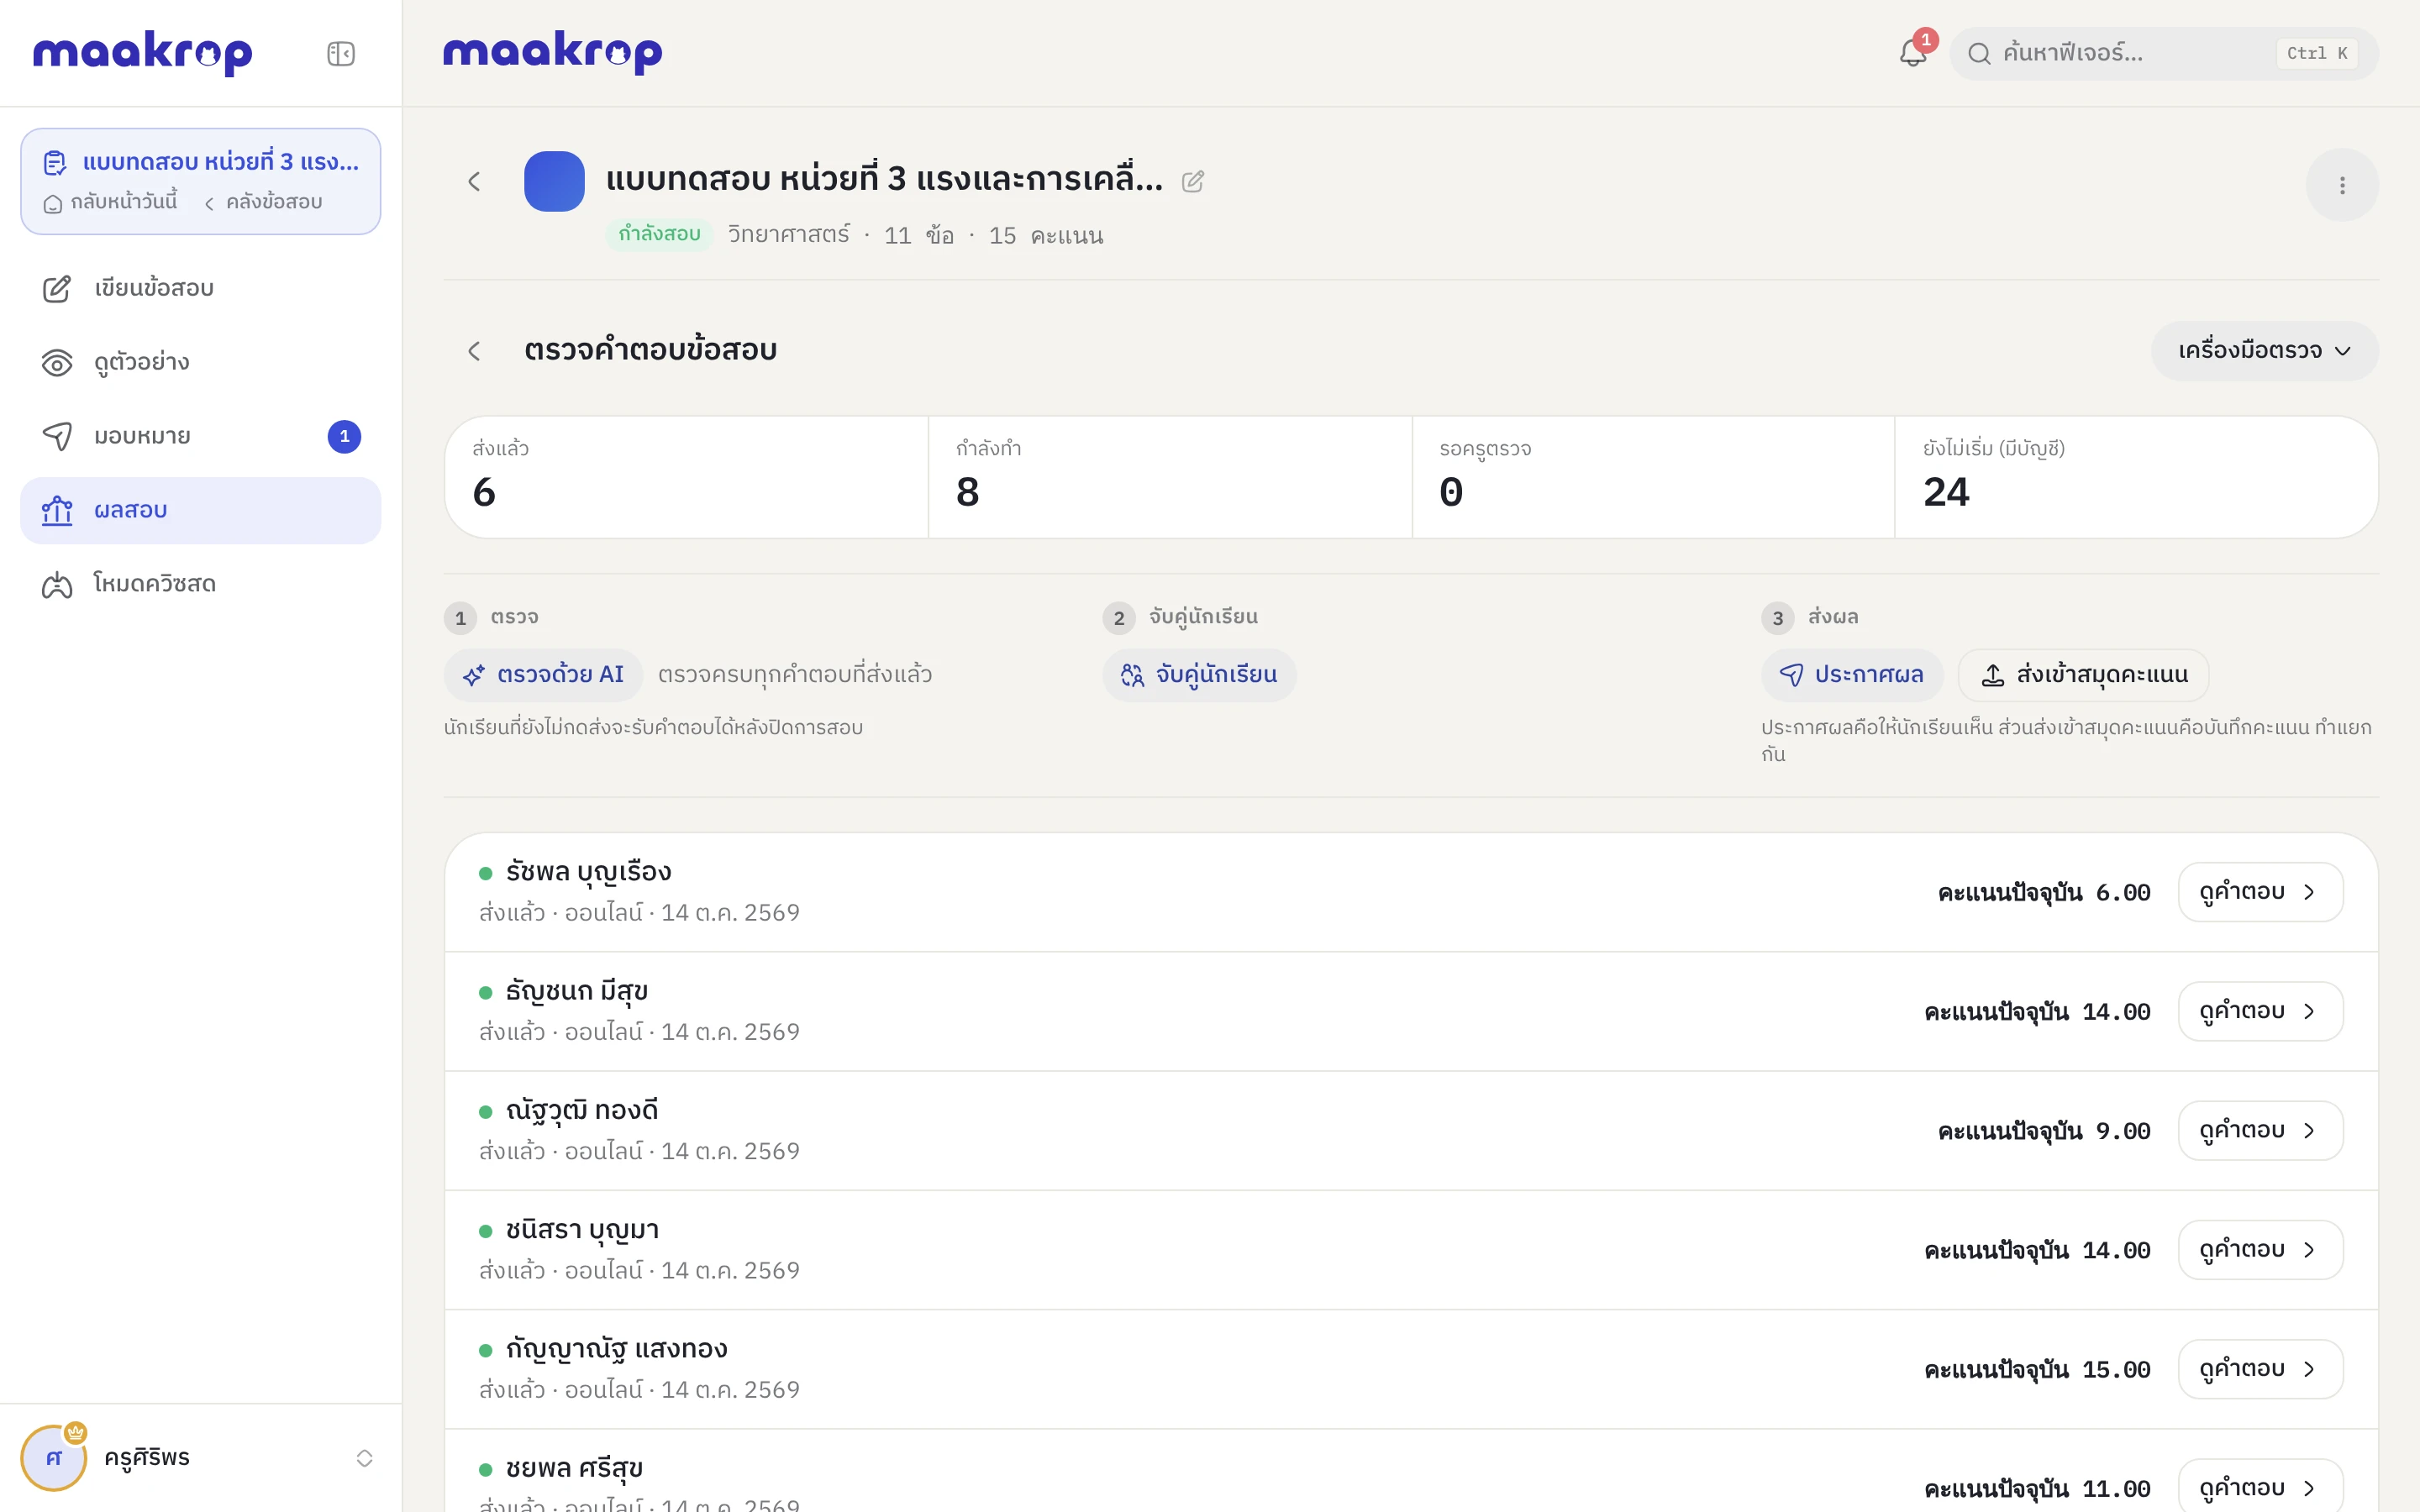Click the ยังไม่เริ่ม (มีบัญชี) count card
Screen dimensions: 2420x1512
pos(2136,477)
